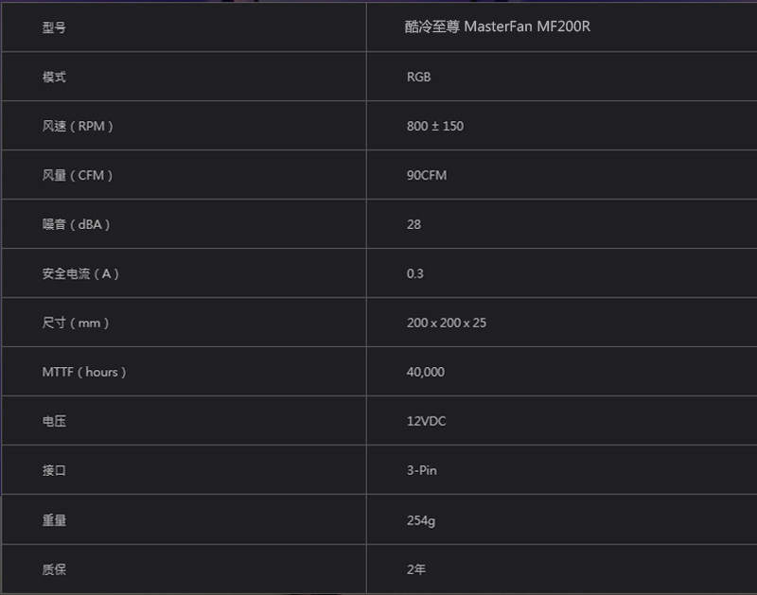
Task: Select the 12VDC voltage value
Action: 427,421
